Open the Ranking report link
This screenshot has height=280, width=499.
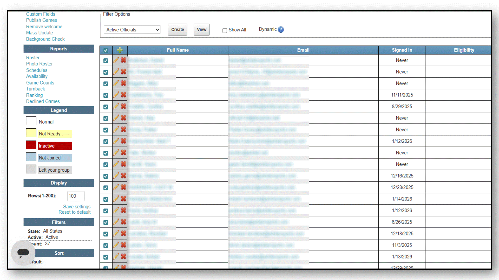tap(34, 95)
